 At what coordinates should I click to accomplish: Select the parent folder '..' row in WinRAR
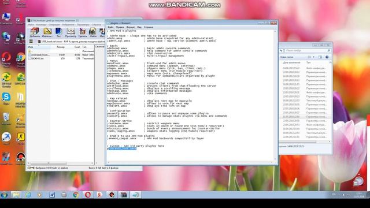point(61,51)
